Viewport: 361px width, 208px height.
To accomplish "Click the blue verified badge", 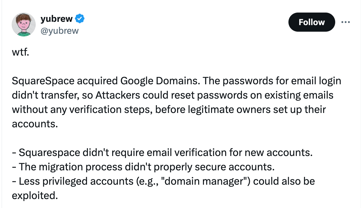I will point(79,19).
